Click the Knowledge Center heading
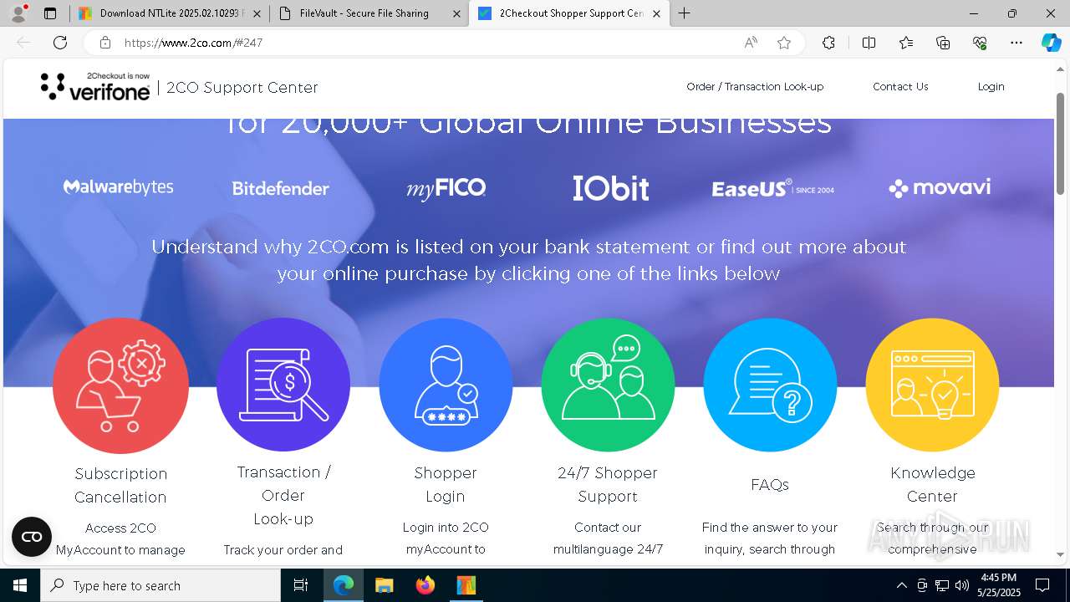The image size is (1070, 602). pos(932,484)
